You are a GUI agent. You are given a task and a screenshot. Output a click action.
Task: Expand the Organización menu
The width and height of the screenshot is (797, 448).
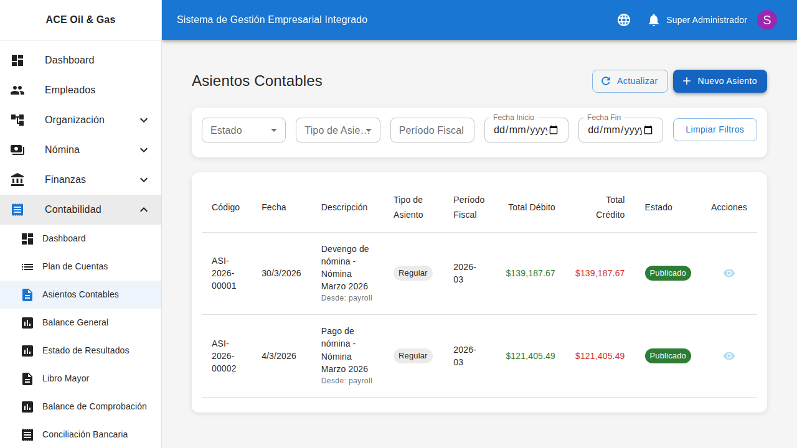click(144, 119)
